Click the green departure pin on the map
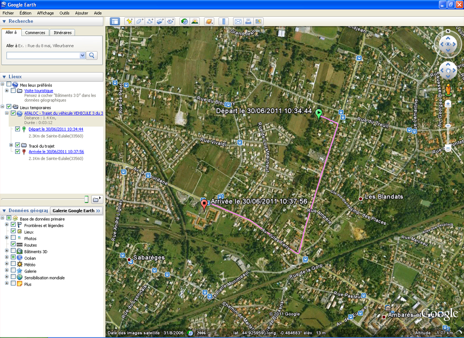Screen dimensions: 464x338 click(318, 114)
